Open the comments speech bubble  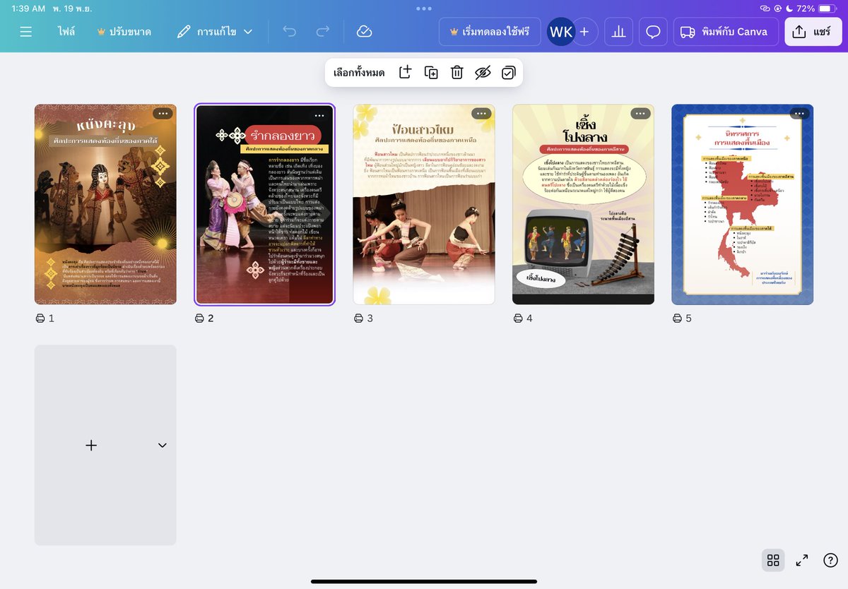tap(653, 32)
